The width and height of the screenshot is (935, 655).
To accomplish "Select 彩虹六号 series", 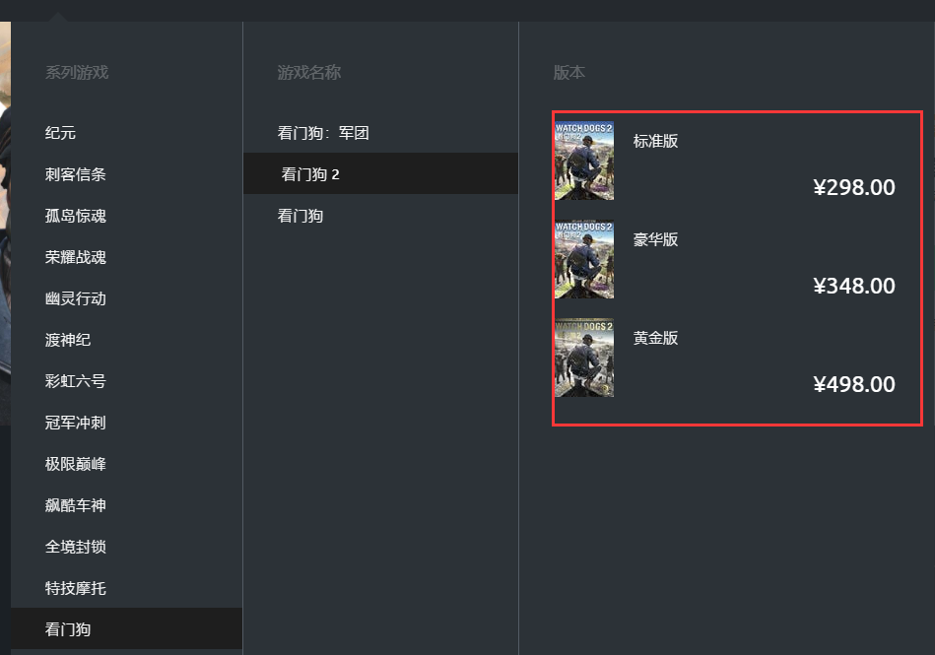I will 76,381.
